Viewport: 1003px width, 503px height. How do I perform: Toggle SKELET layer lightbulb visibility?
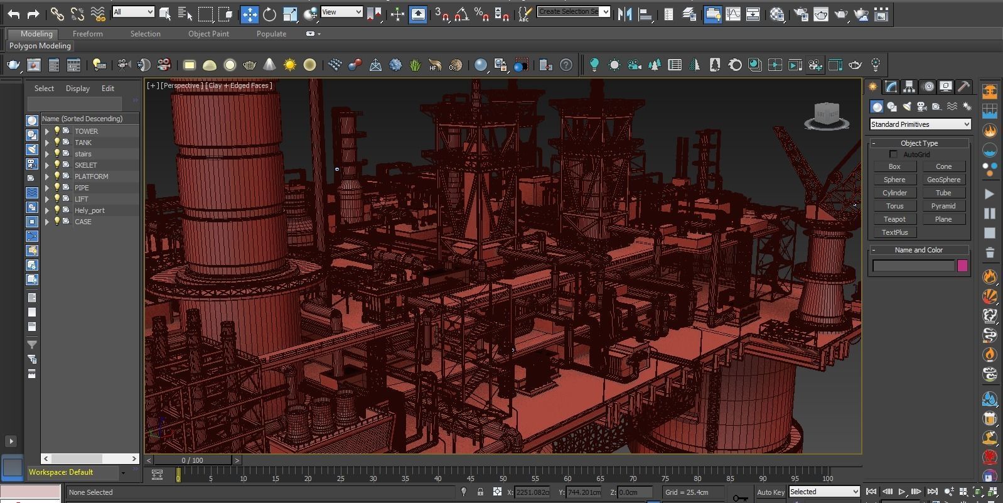56,165
